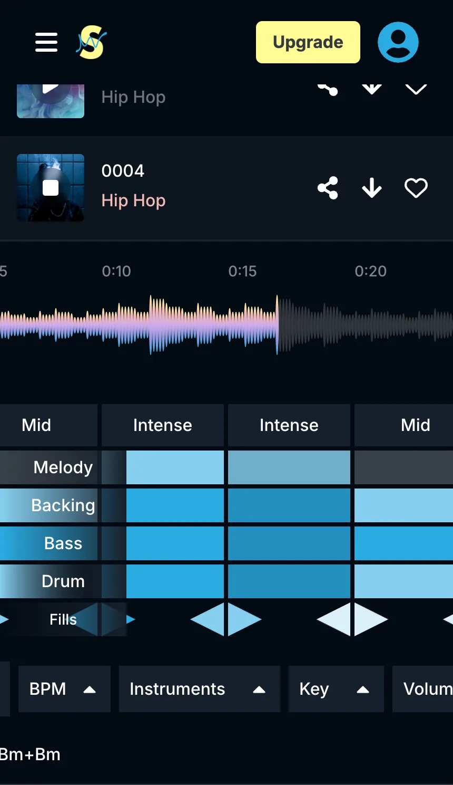Download track 0004

click(372, 188)
